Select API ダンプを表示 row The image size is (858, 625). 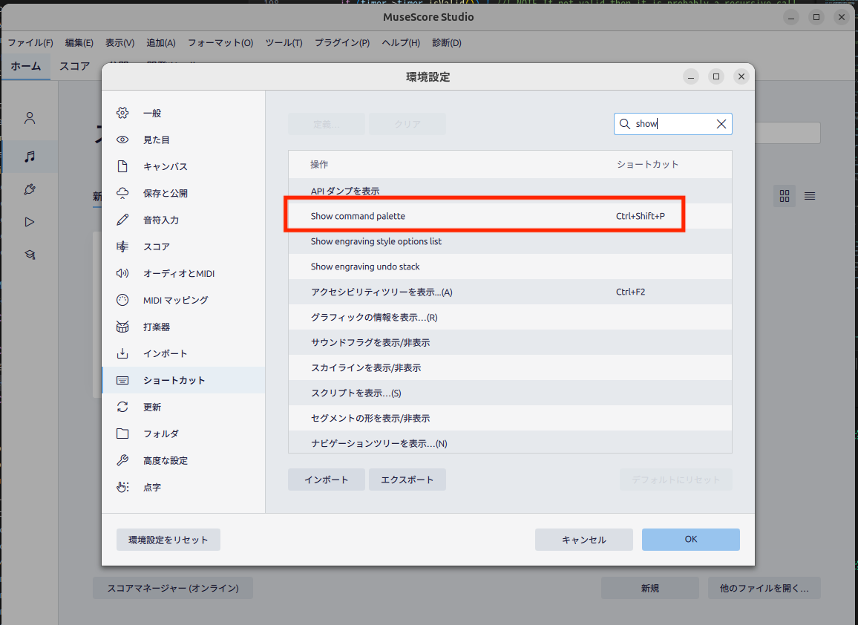tap(510, 191)
